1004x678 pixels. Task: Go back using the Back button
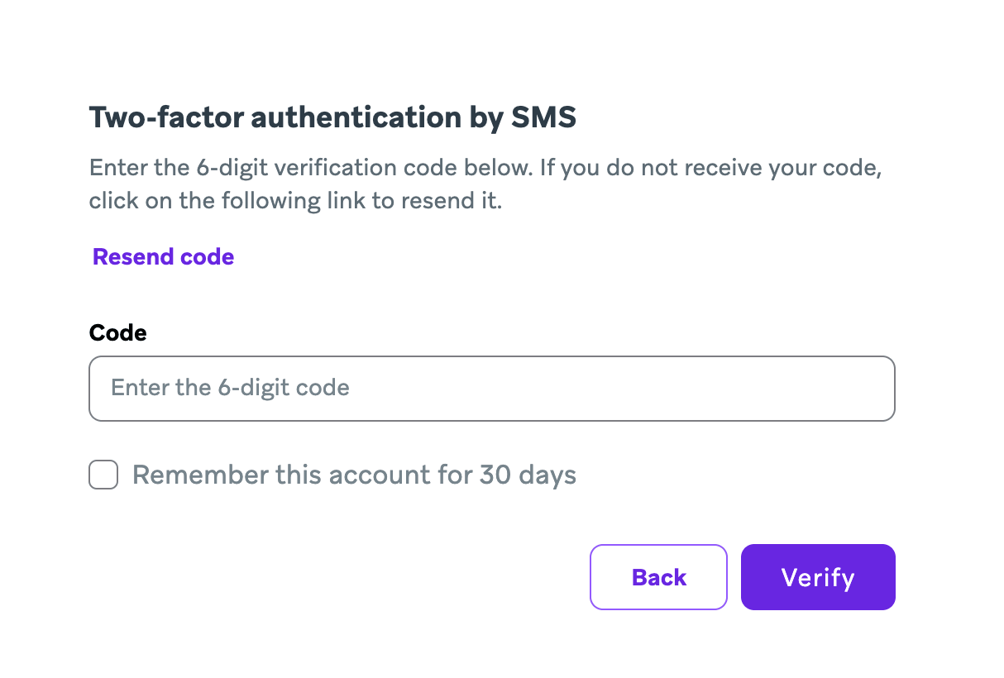(658, 577)
